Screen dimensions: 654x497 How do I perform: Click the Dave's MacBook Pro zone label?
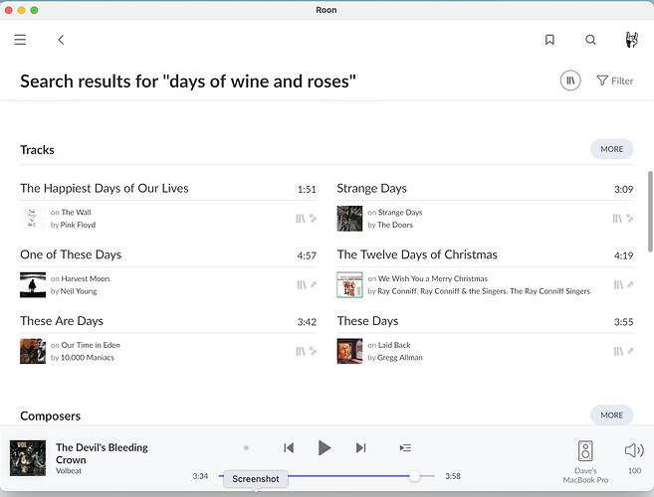[x=585, y=475]
